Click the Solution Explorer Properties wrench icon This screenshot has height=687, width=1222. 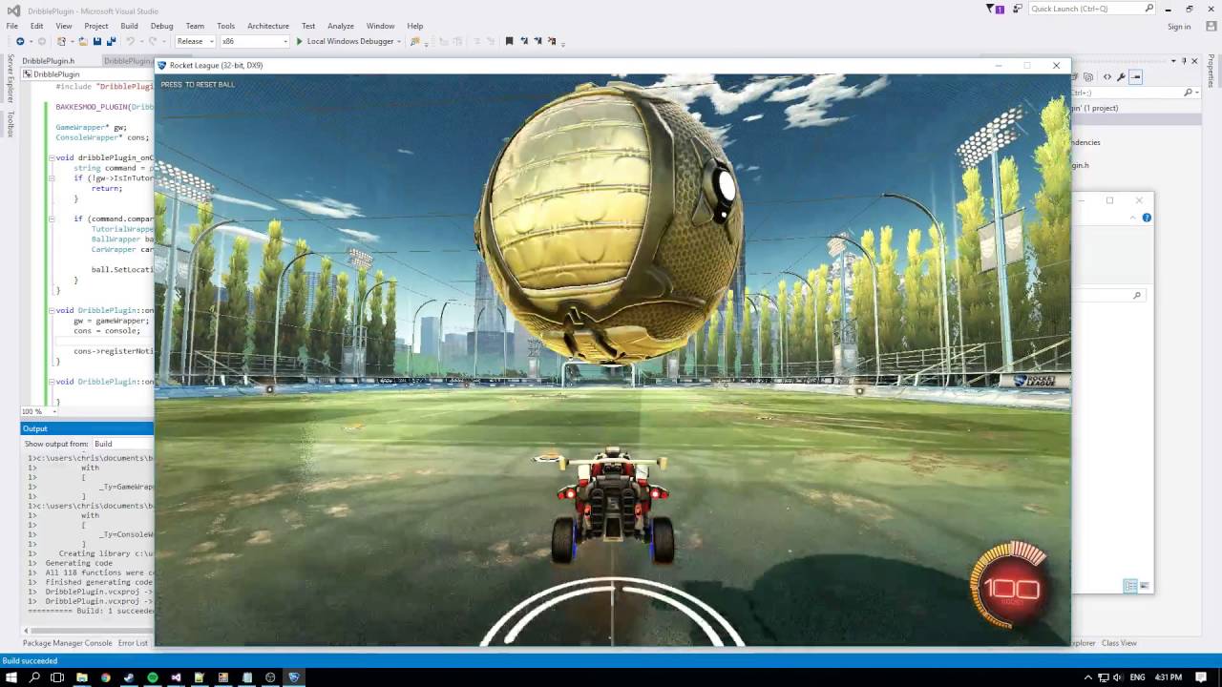(1121, 76)
